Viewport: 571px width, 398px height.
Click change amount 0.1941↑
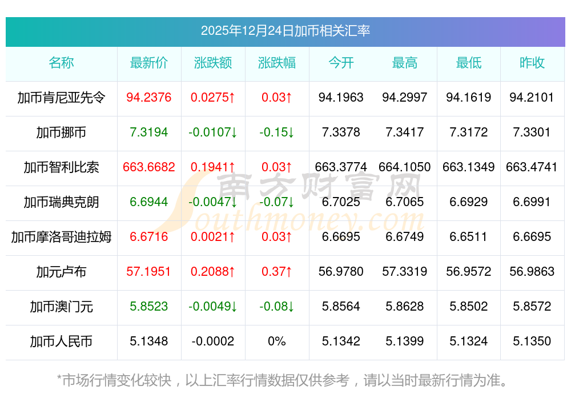tap(213, 167)
